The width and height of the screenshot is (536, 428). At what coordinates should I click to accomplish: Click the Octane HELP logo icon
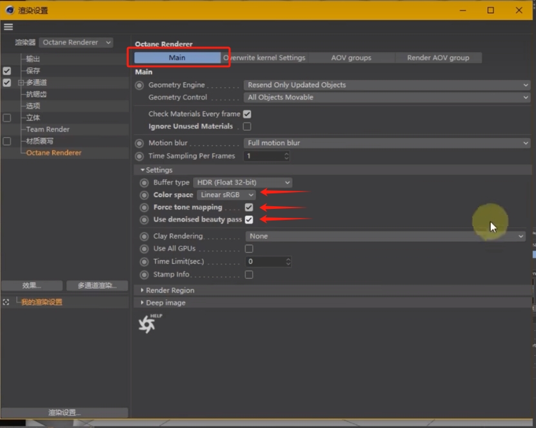(150, 323)
